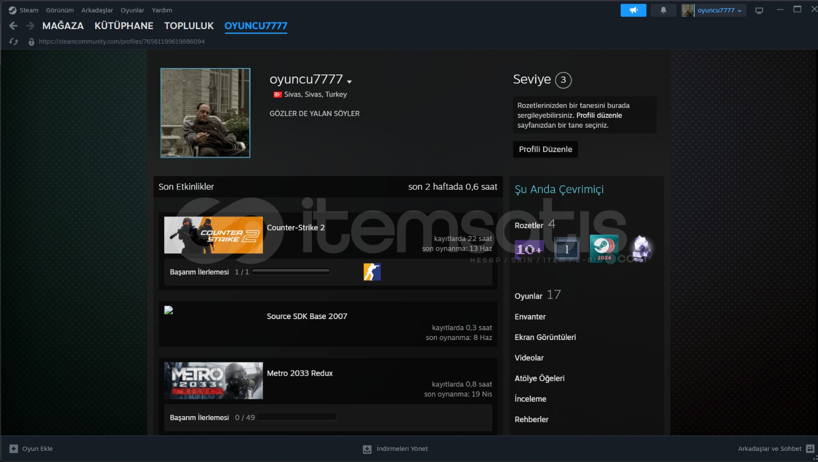Screen dimensions: 818x462
Task: Go forward with the forward arrow
Action: [x=30, y=26]
